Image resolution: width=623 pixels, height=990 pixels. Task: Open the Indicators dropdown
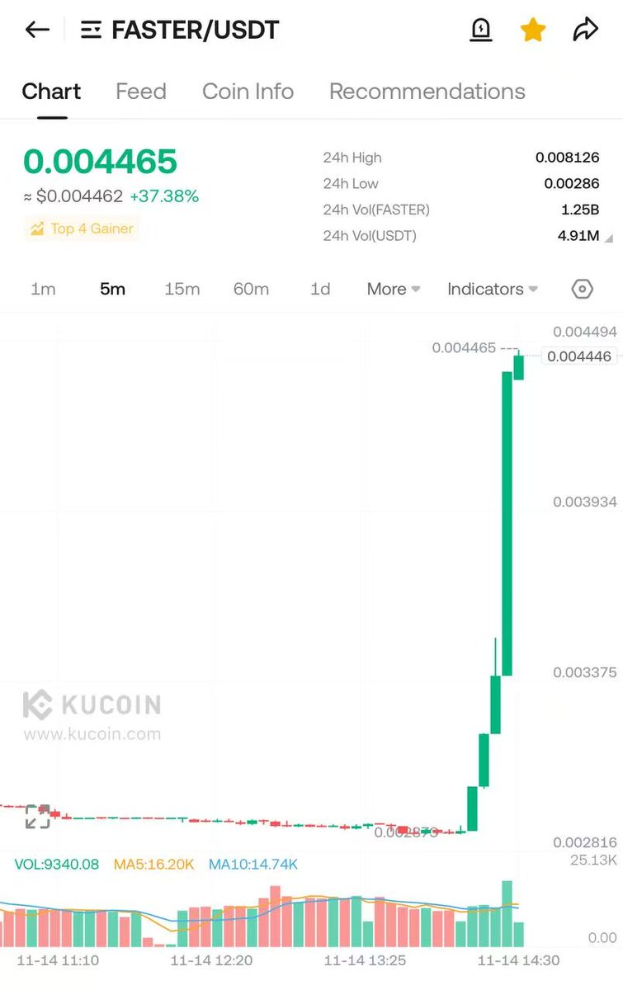pos(493,289)
